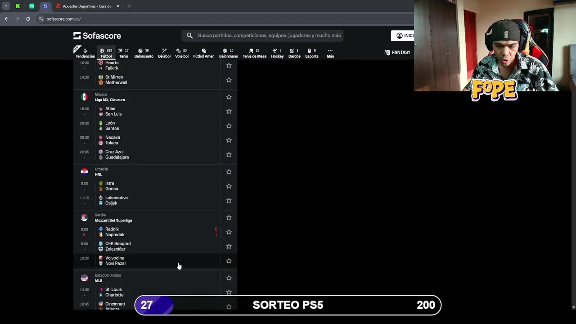576x324 pixels.
Task: Open the Tendencias sport tab
Action: (85, 53)
